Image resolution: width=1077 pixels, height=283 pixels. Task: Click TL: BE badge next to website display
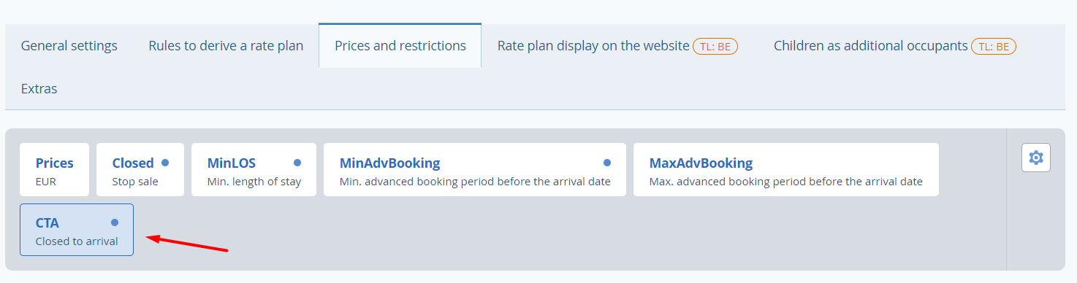[x=715, y=46]
